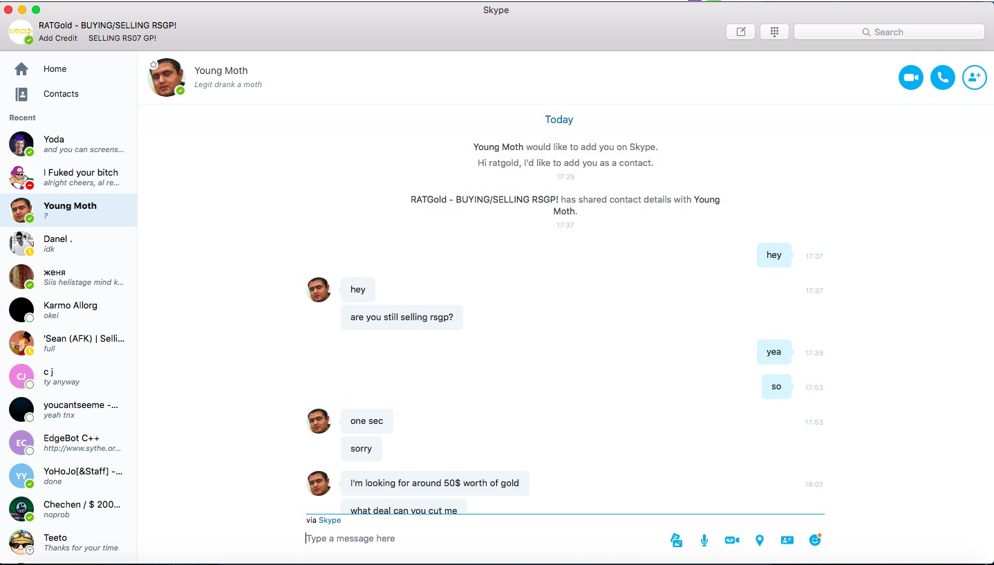Click the 'Legit drank a moth' status text

pyautogui.click(x=228, y=84)
